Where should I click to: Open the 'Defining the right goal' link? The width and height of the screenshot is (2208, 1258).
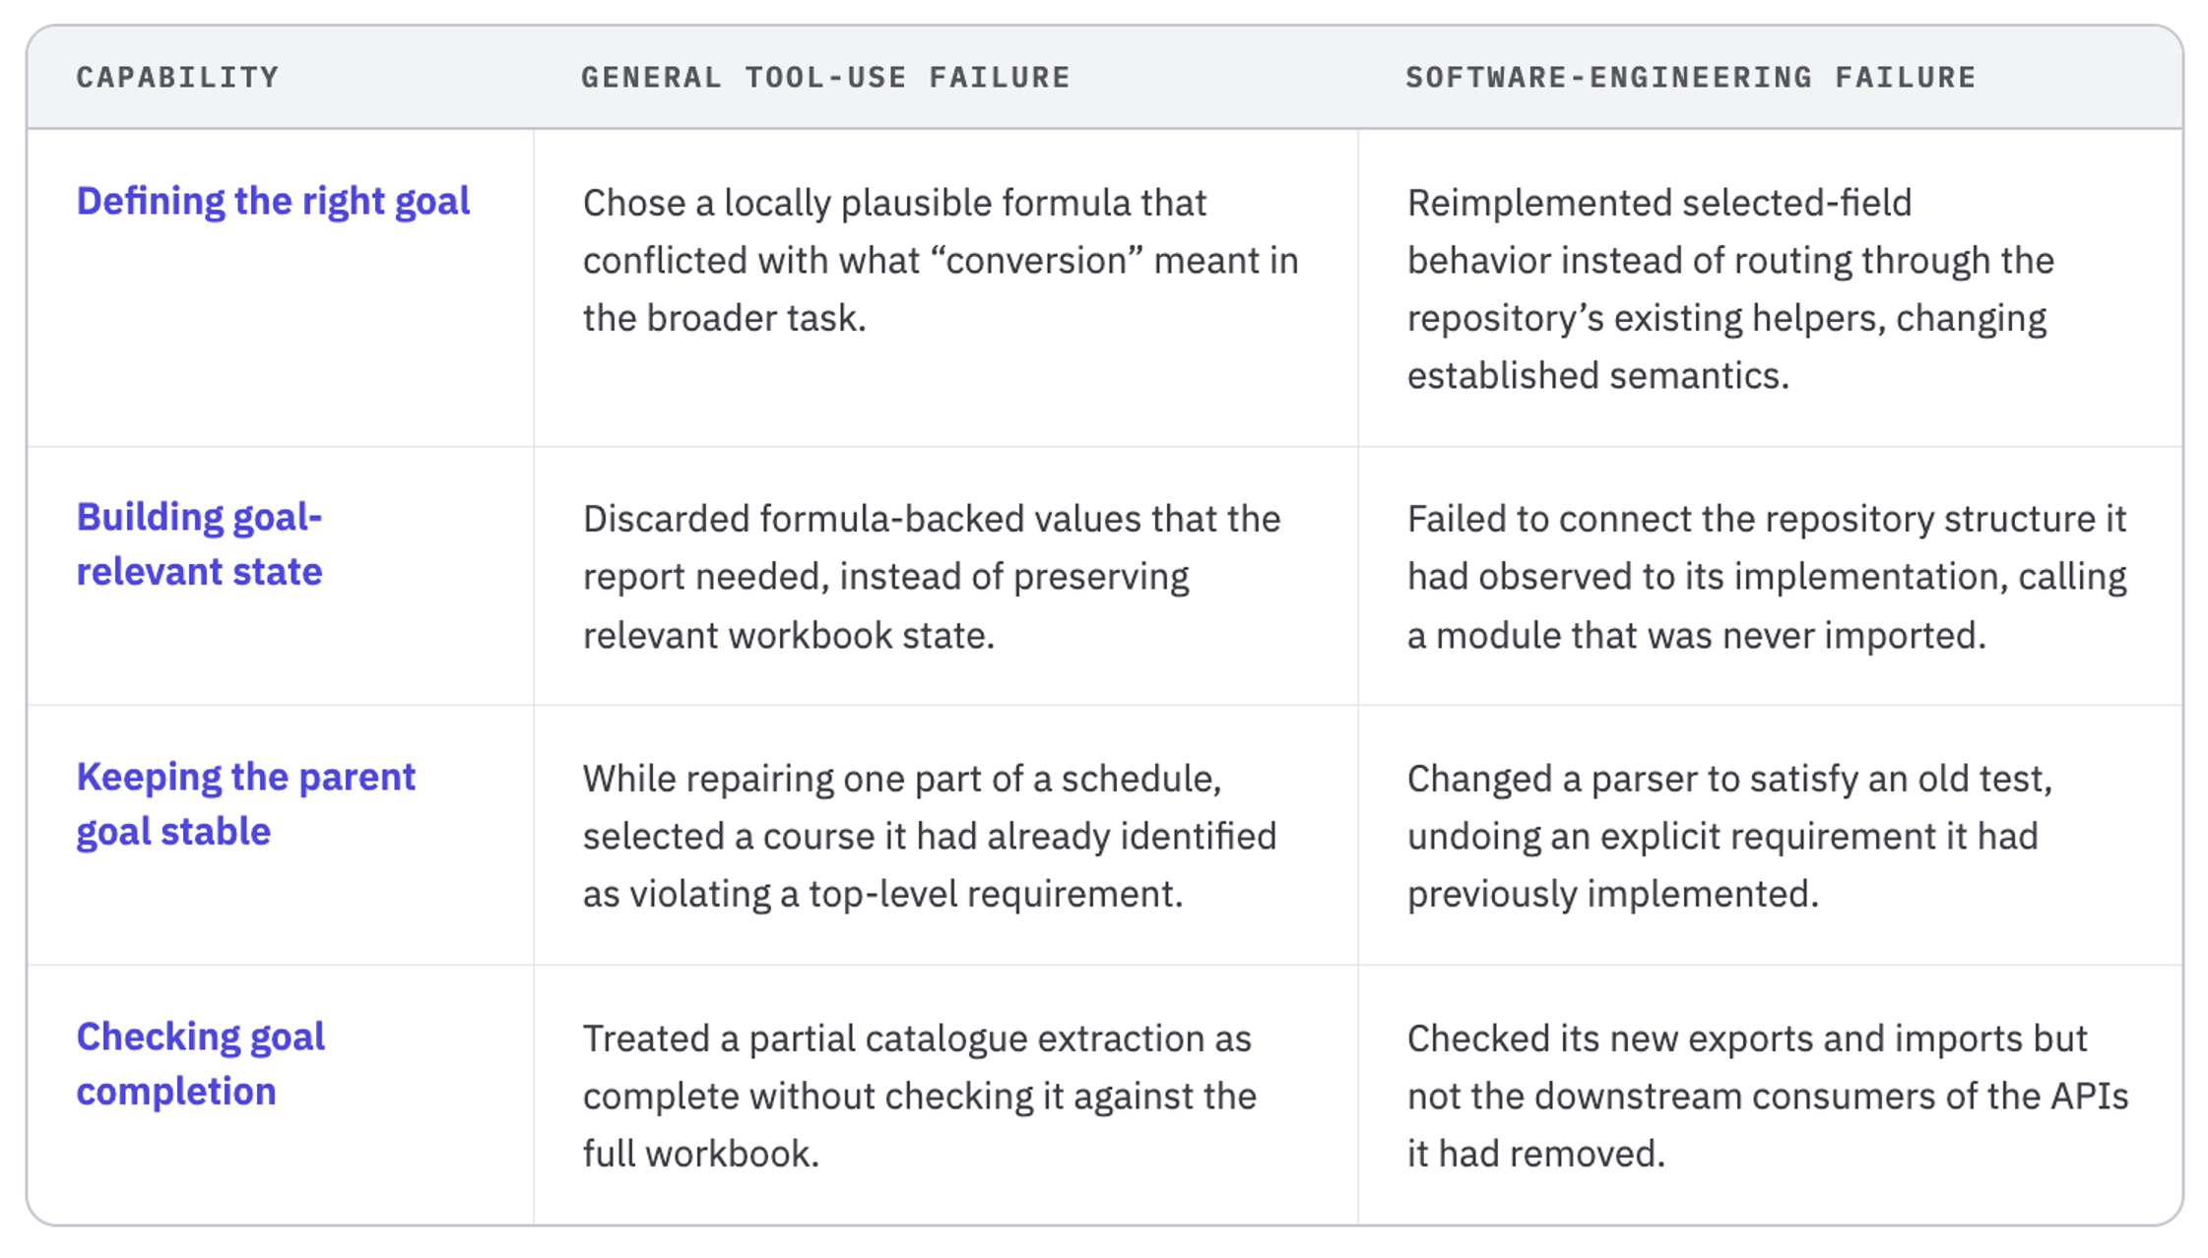[273, 202]
